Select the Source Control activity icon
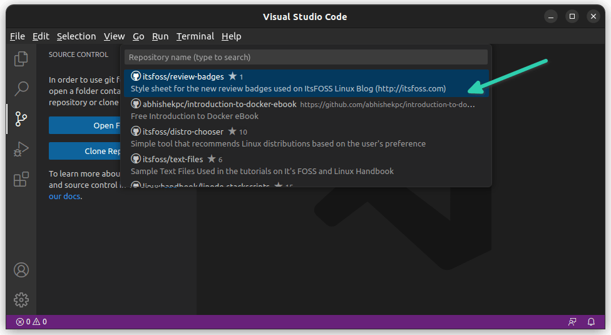611x335 pixels. click(x=21, y=118)
